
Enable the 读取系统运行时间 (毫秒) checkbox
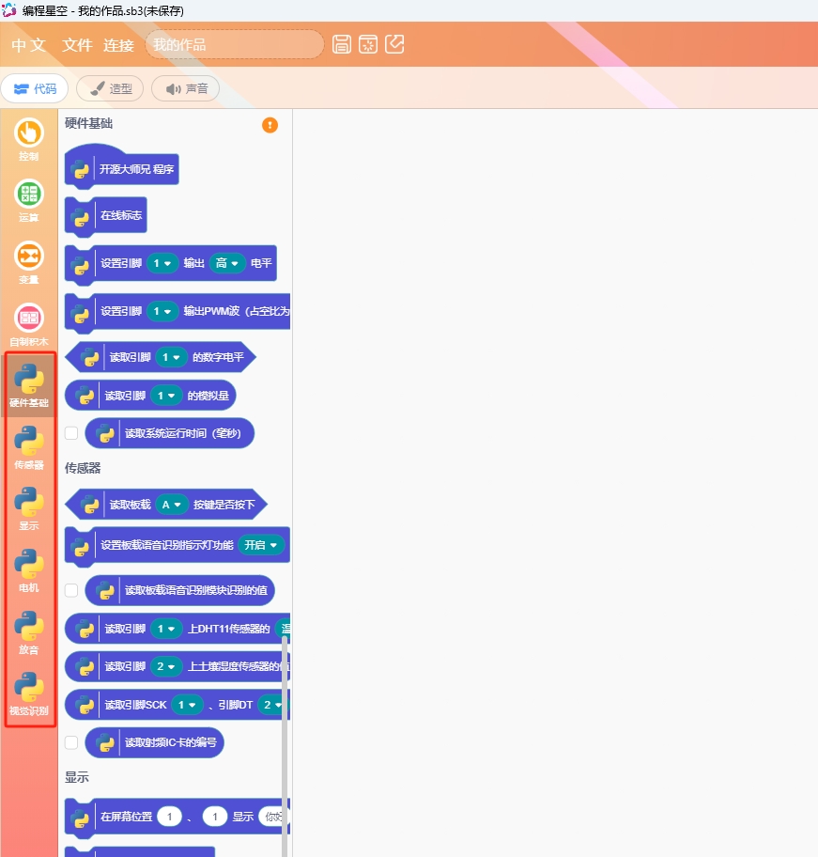(x=71, y=433)
